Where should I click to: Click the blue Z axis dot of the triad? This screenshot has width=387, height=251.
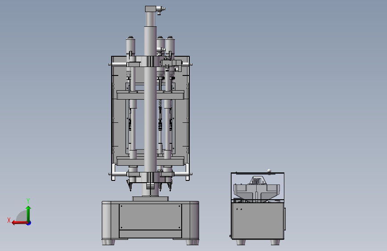click(29, 223)
